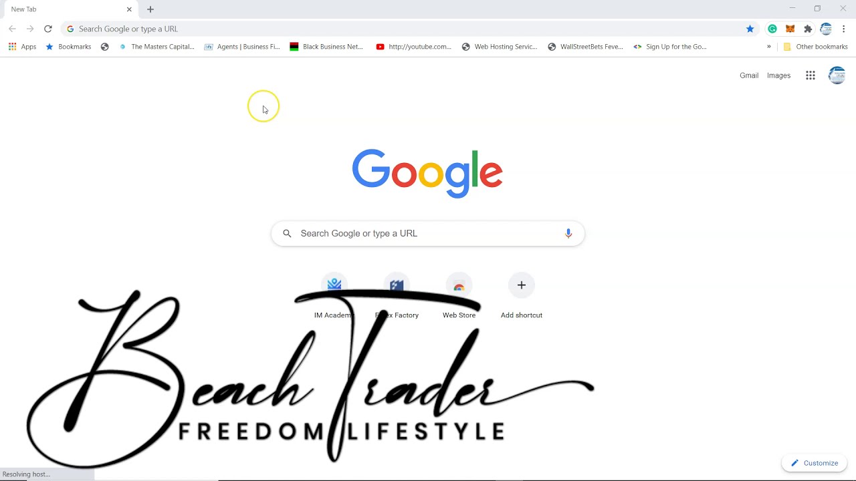
Task: Open the Images link
Action: [x=778, y=75]
